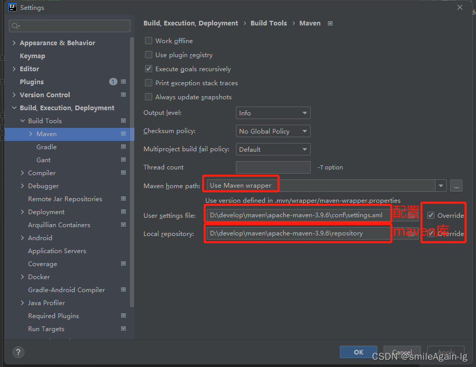Click browse button for Maven home path
This screenshot has width=476, height=367.
point(456,186)
